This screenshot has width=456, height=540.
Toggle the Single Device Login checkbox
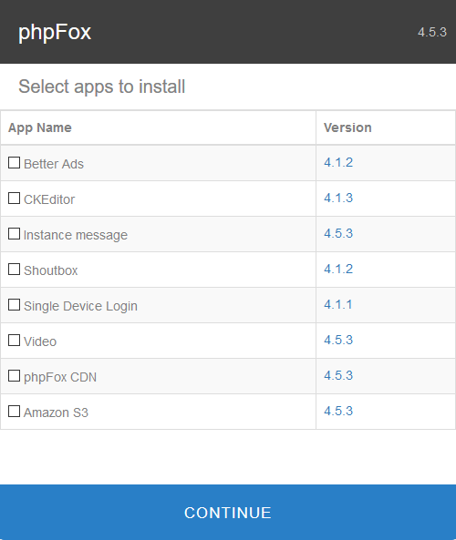coord(14,304)
